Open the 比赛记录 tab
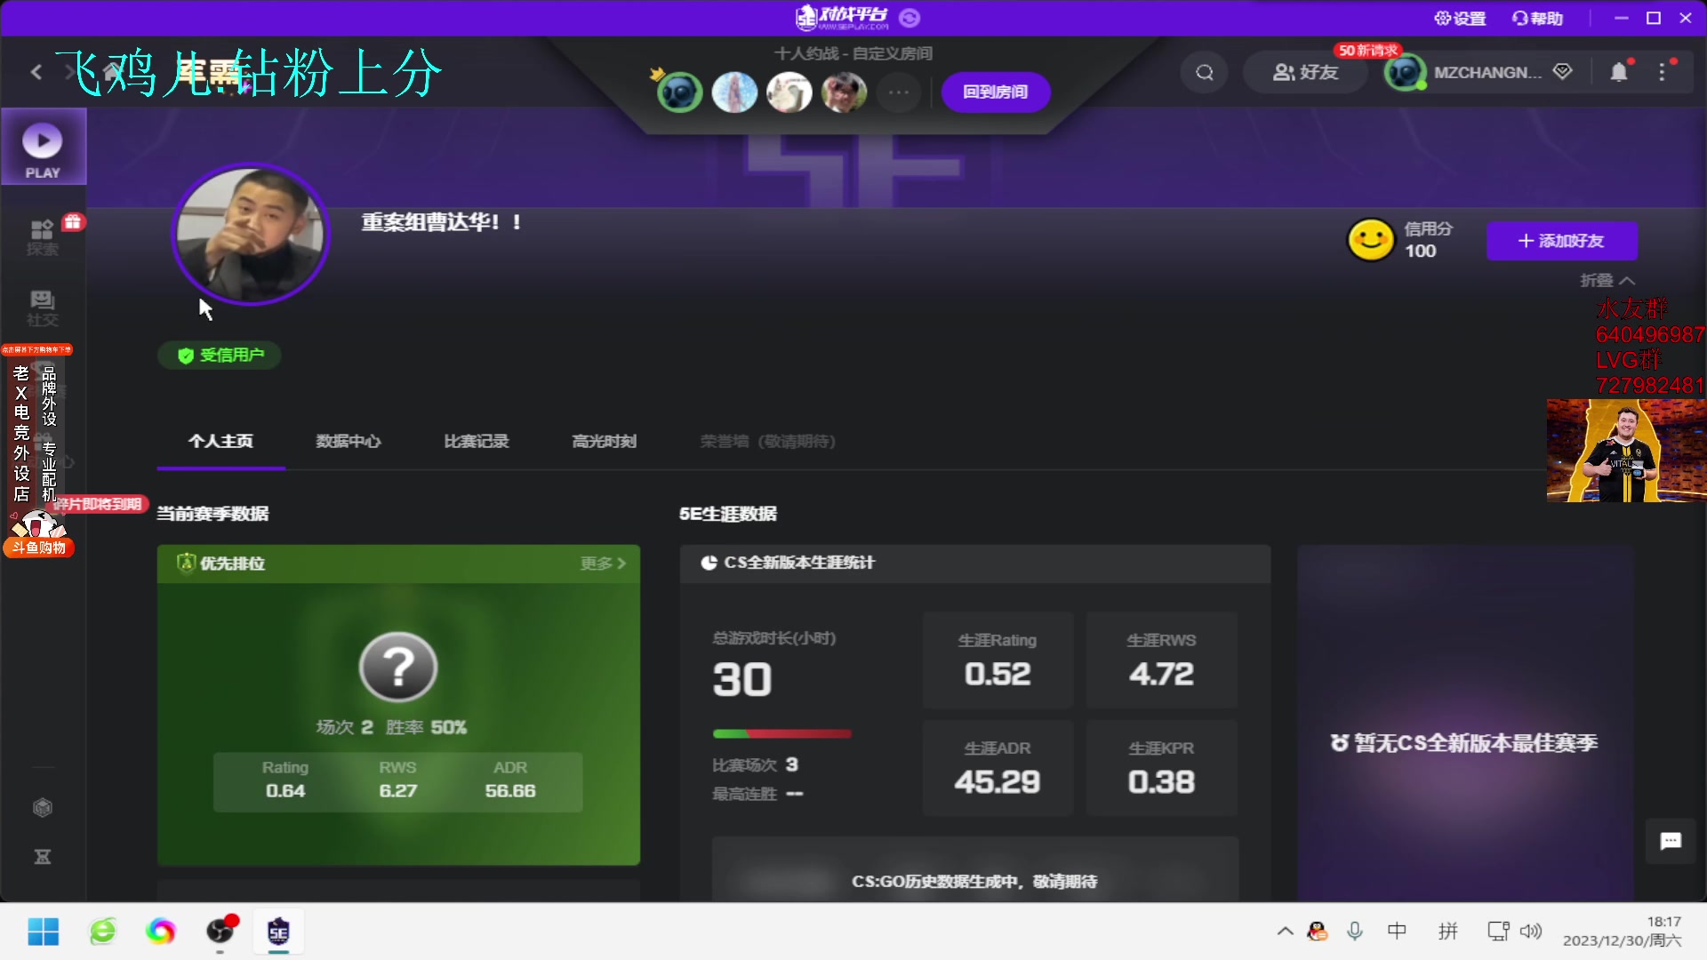The height and width of the screenshot is (960, 1707). pos(477,441)
